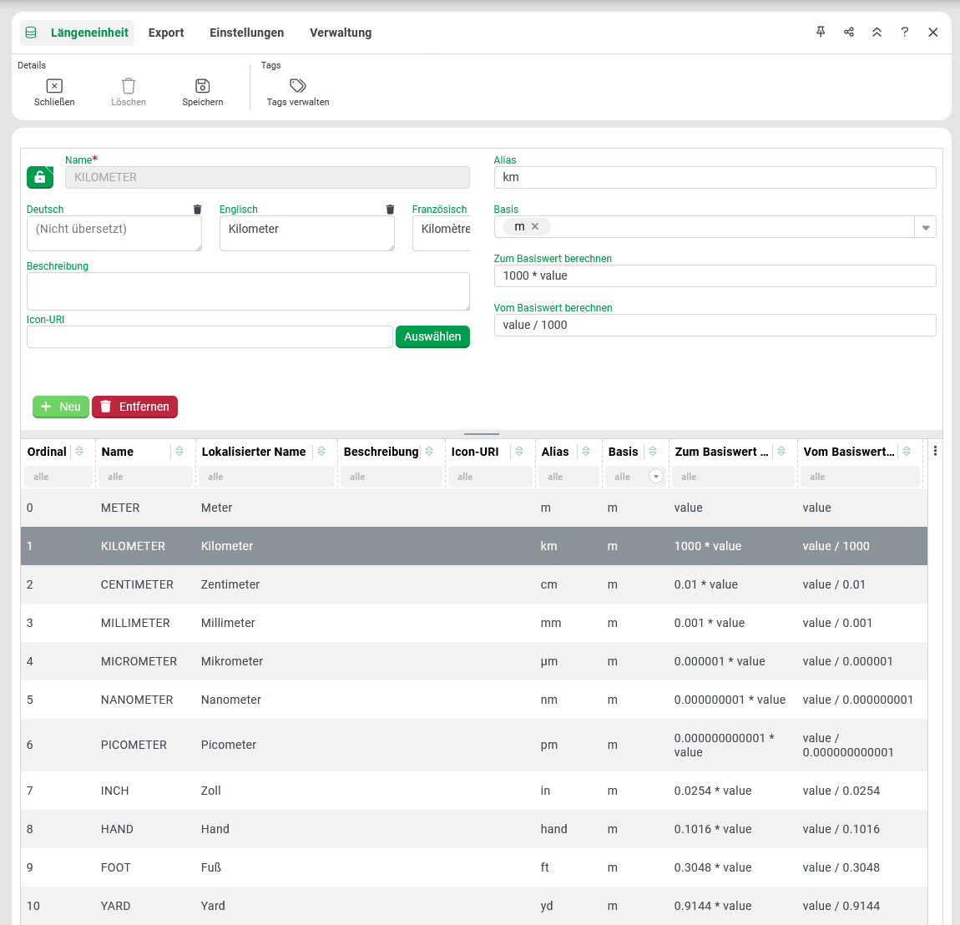Toggle the green lock next to Name
The image size is (960, 925).
coord(40,177)
